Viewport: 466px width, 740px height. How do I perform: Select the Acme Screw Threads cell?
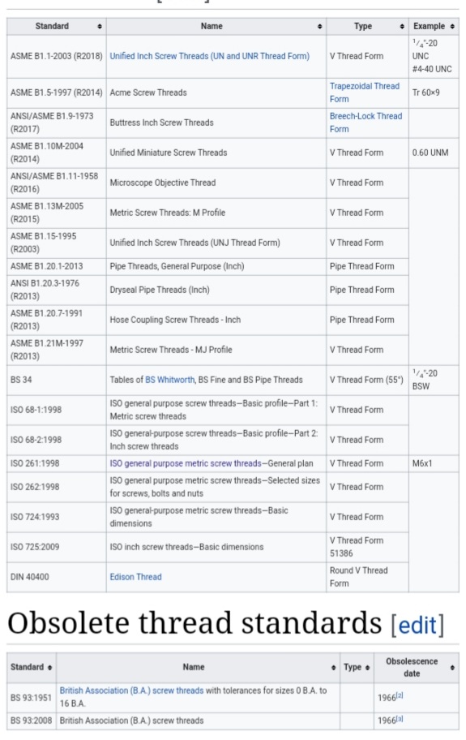[216, 93]
